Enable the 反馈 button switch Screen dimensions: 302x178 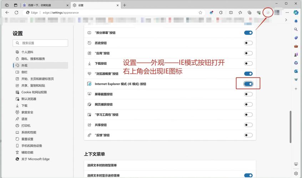coord(248,135)
